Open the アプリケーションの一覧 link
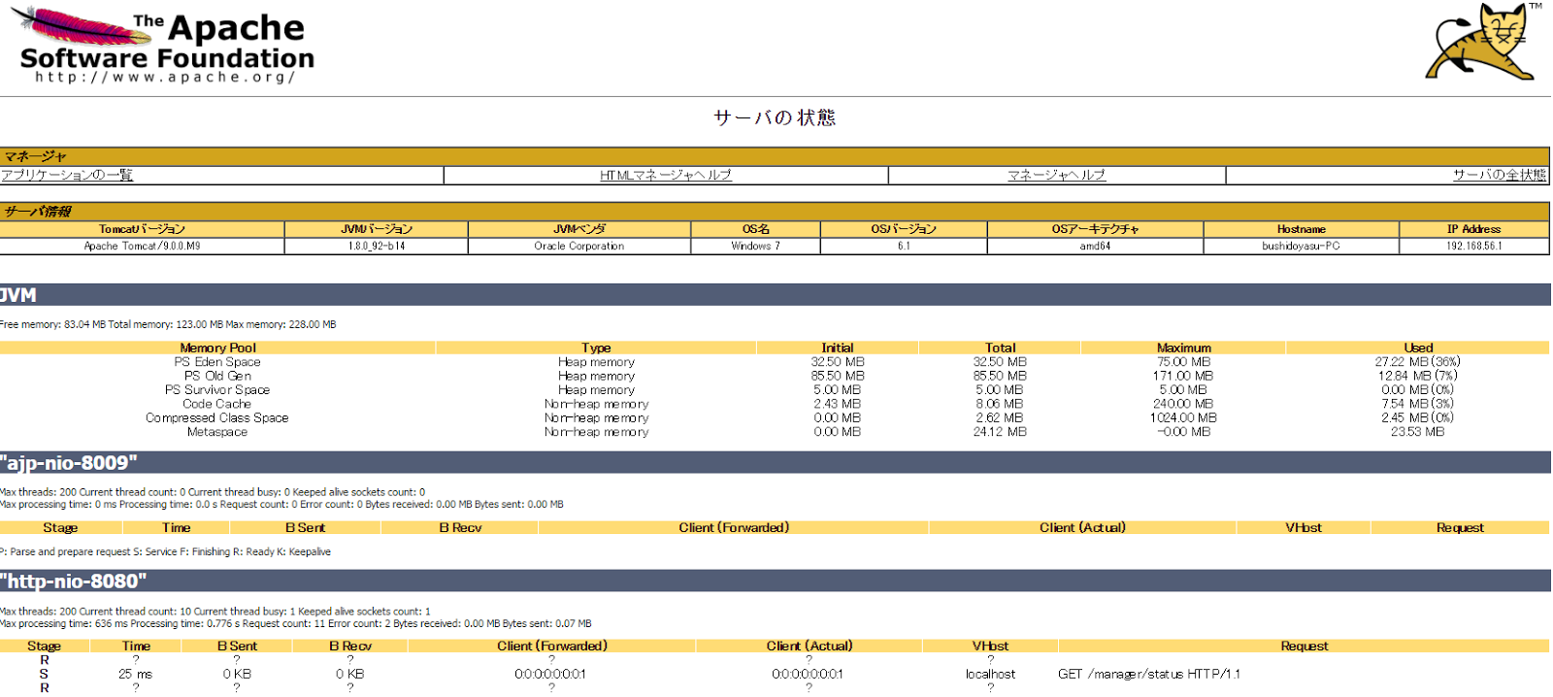1553x697 pixels. (x=67, y=175)
